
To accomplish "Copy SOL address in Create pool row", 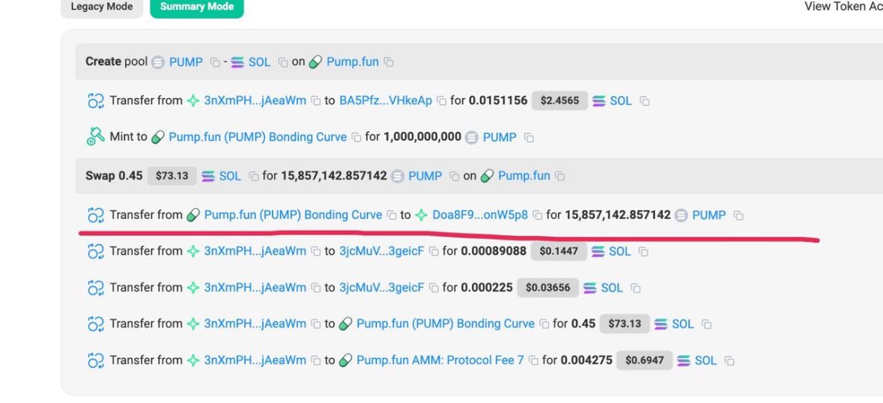I will point(283,62).
